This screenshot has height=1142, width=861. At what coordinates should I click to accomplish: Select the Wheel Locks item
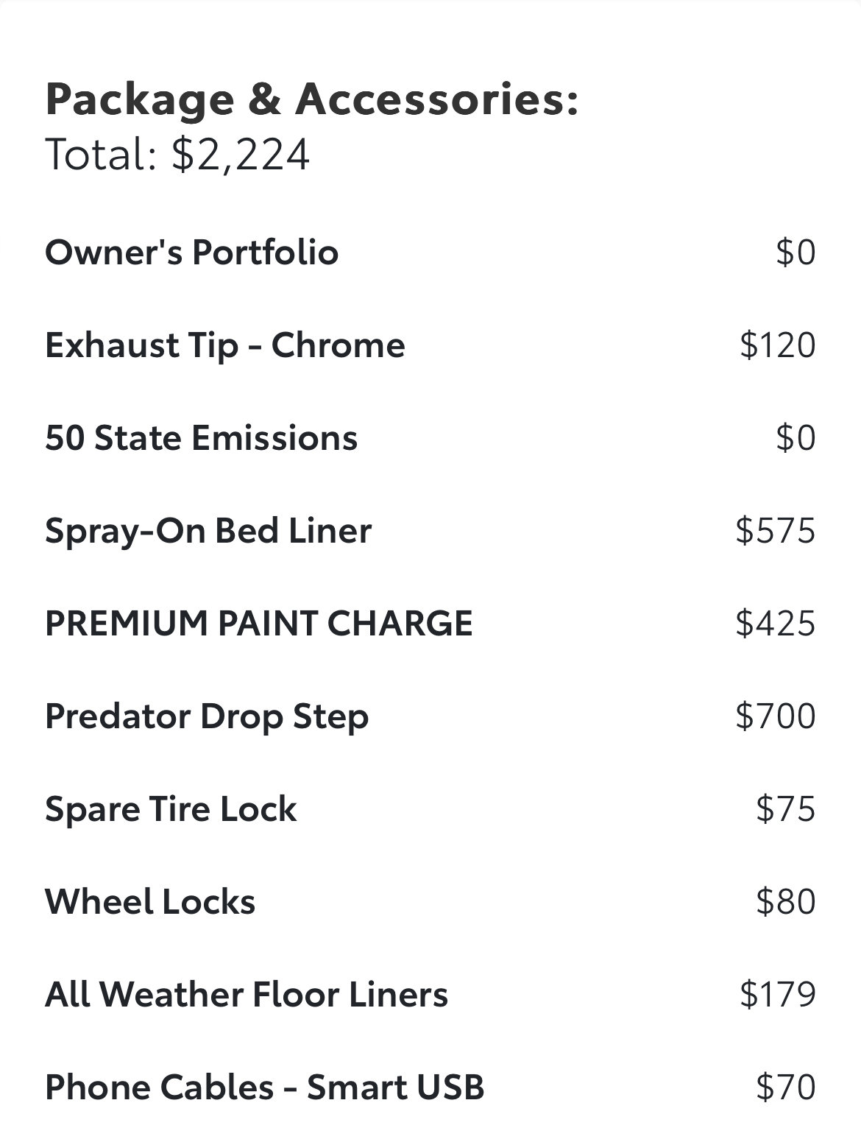click(x=150, y=902)
